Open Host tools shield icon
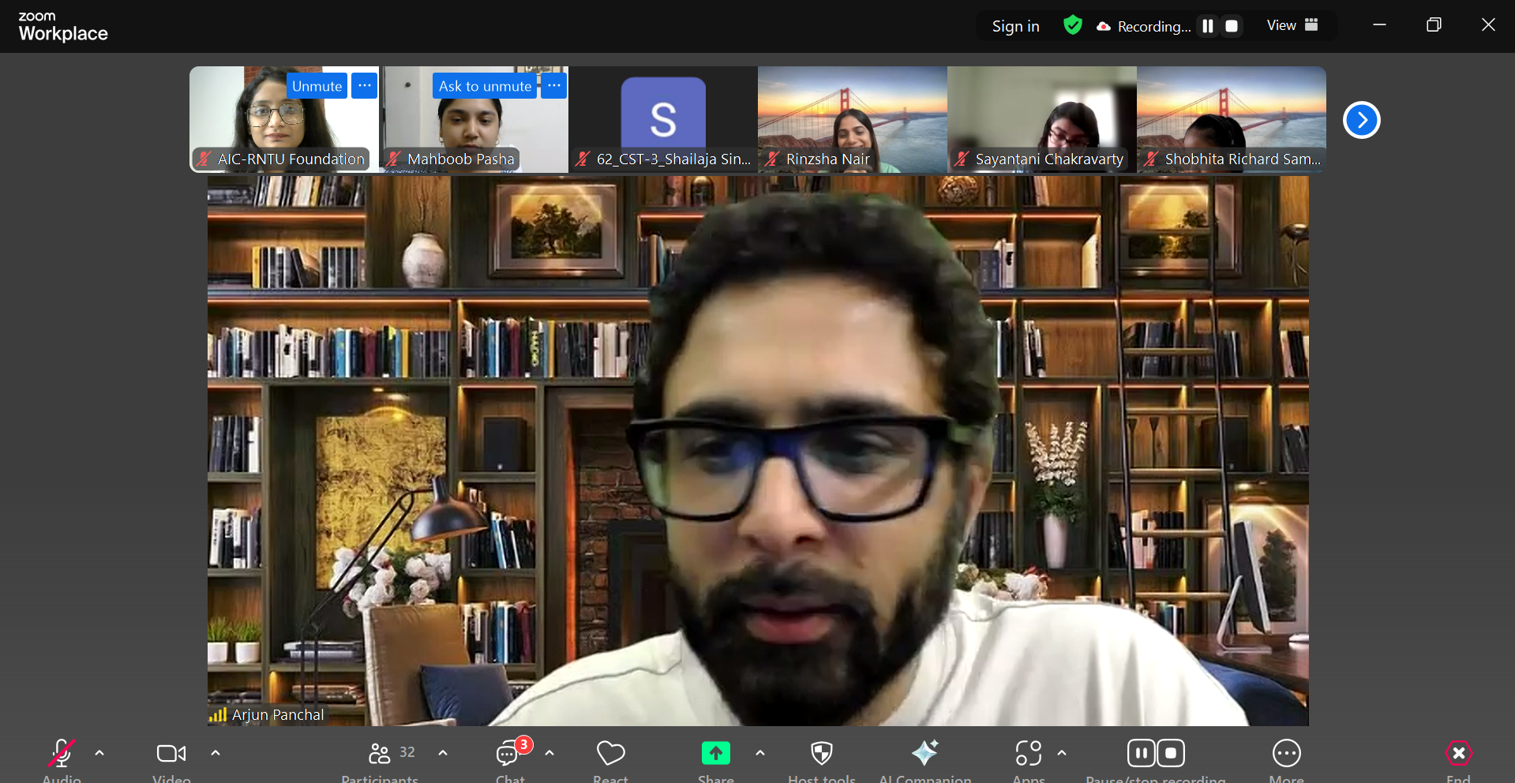1515x783 pixels. pos(821,754)
